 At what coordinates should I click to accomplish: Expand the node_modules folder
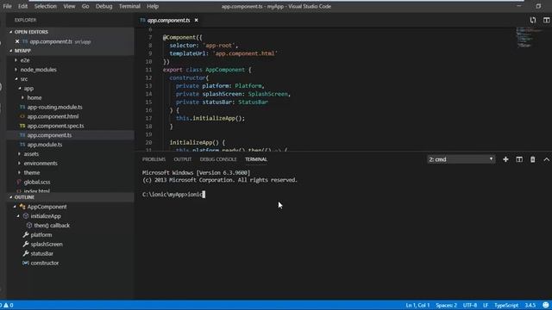coord(38,70)
